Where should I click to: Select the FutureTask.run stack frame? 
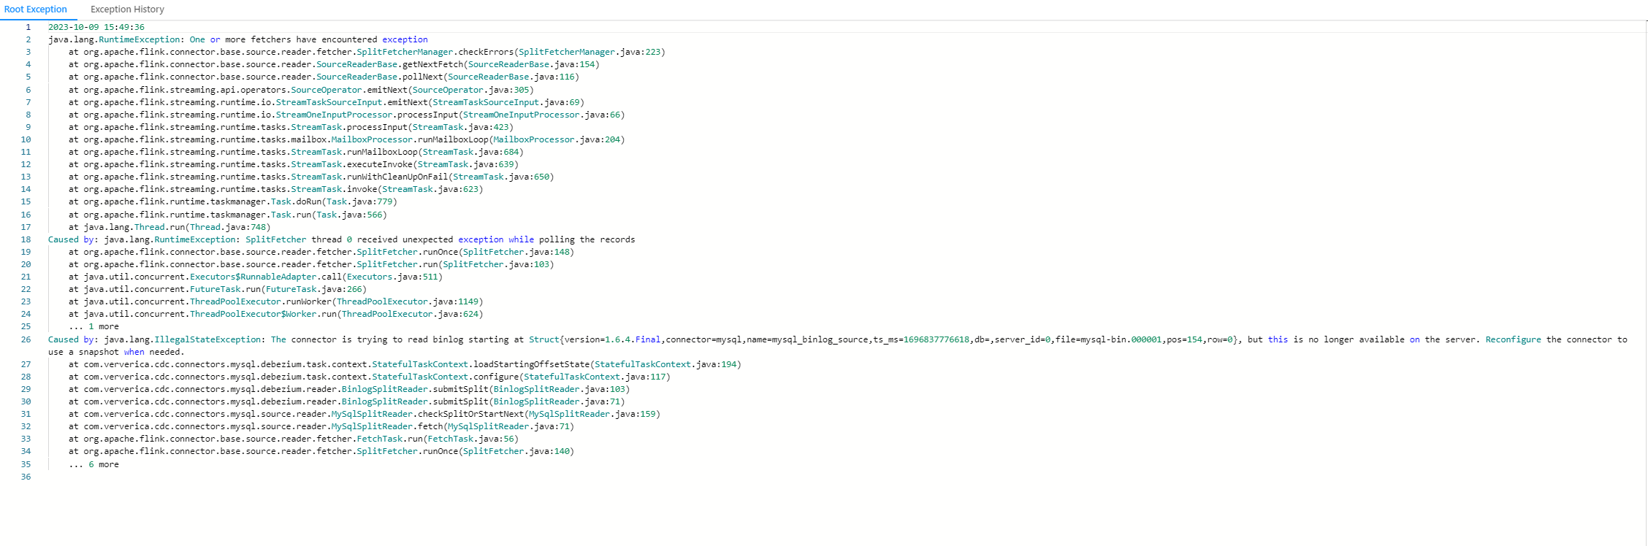point(218,289)
